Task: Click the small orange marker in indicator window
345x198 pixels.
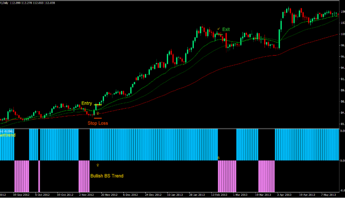Action: (x=218, y=158)
